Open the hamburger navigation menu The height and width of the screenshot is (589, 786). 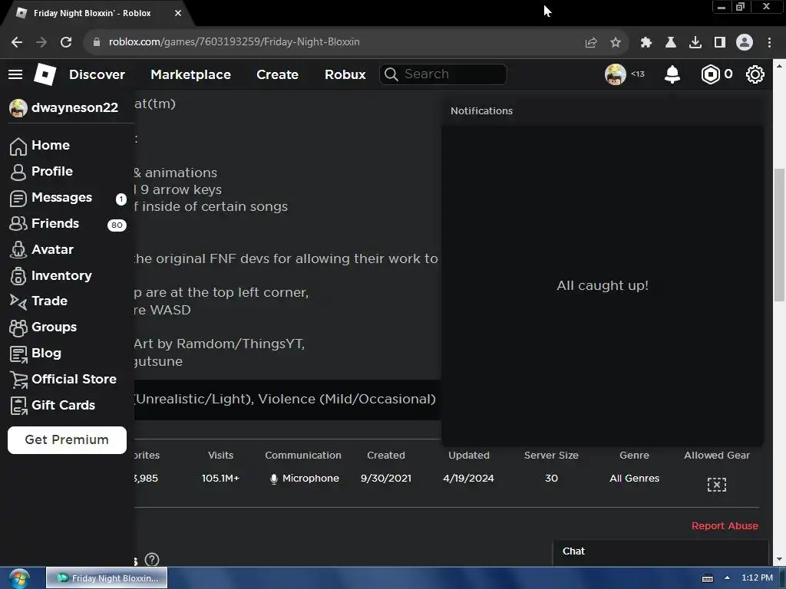[x=15, y=74]
